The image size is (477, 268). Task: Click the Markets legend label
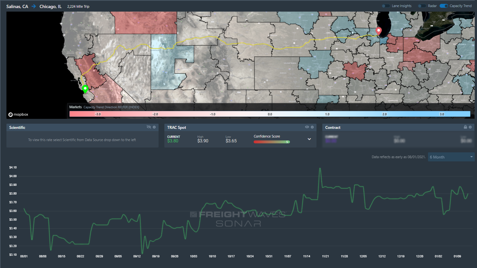(x=75, y=107)
